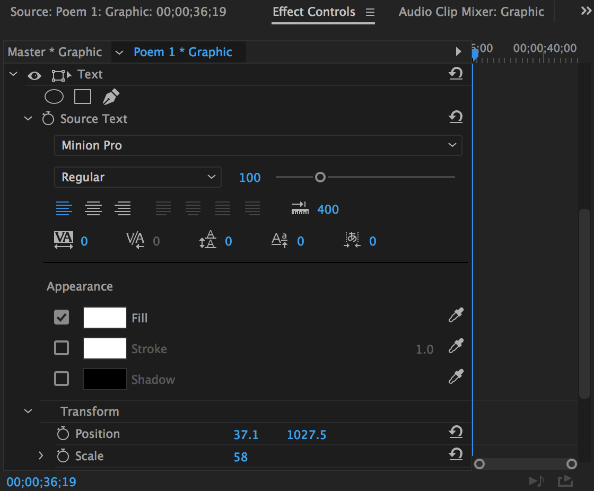This screenshot has height=491, width=594.
Task: Pick Shadow color with eyedropper
Action: point(456,376)
